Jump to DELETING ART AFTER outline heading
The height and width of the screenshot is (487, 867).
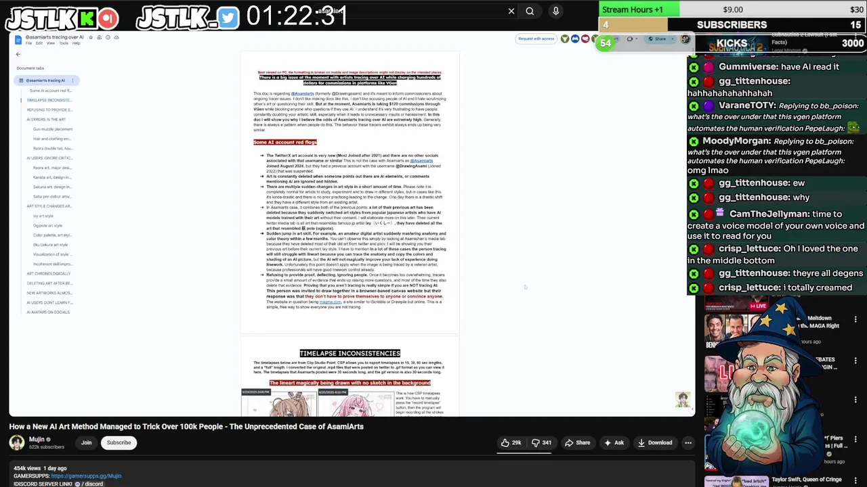point(49,283)
